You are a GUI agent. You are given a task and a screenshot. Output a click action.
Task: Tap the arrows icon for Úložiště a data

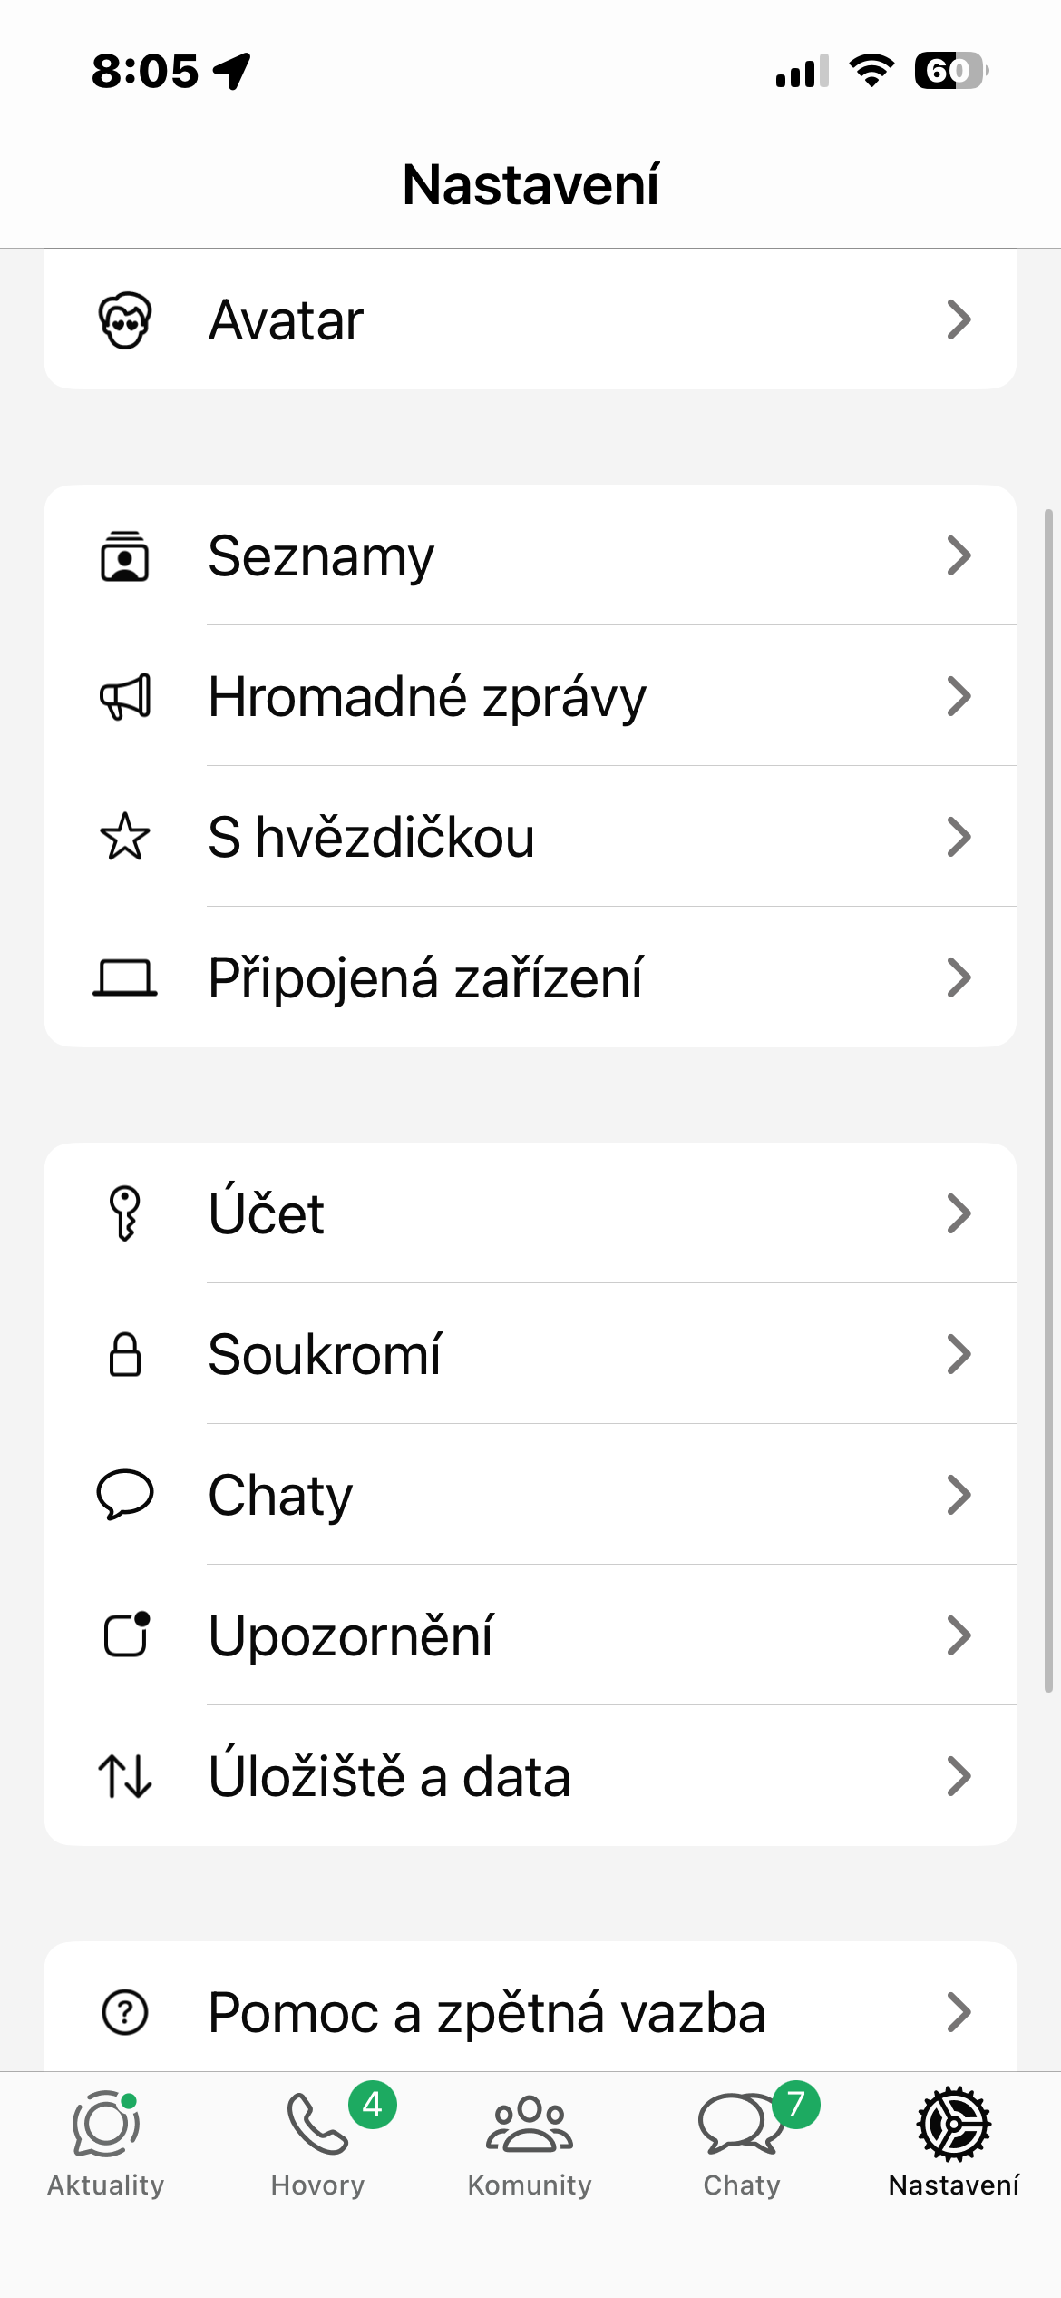click(125, 1776)
